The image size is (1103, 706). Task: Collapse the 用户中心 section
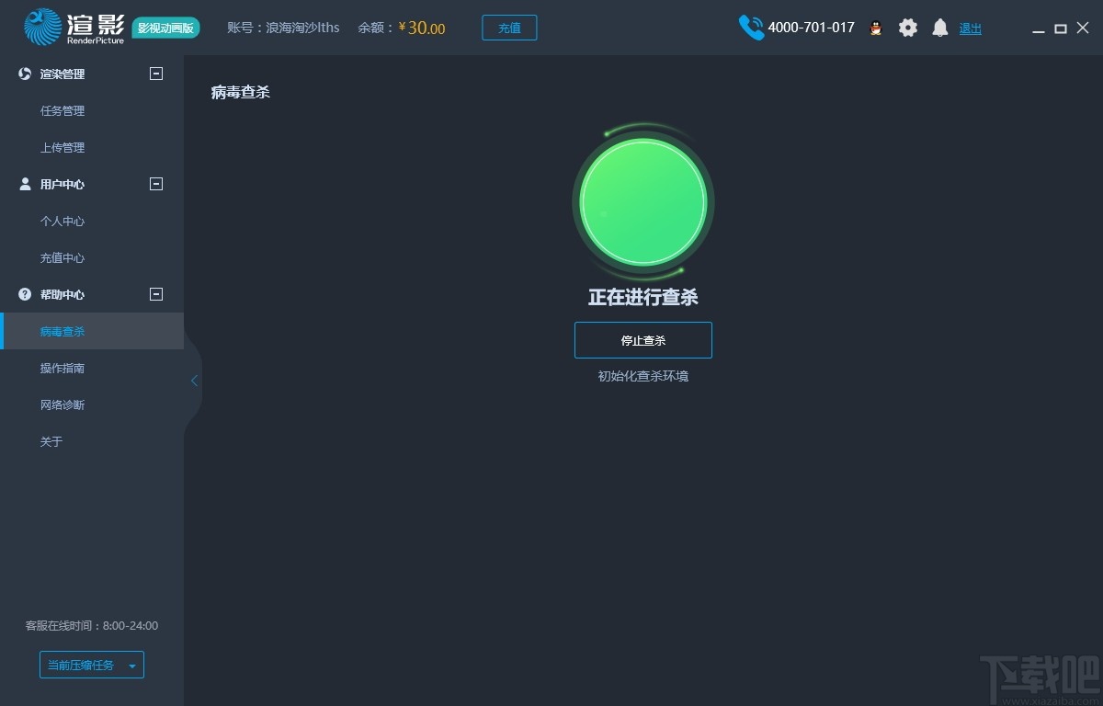[x=155, y=184]
